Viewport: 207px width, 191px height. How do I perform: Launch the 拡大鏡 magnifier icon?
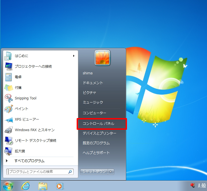pos(8,151)
